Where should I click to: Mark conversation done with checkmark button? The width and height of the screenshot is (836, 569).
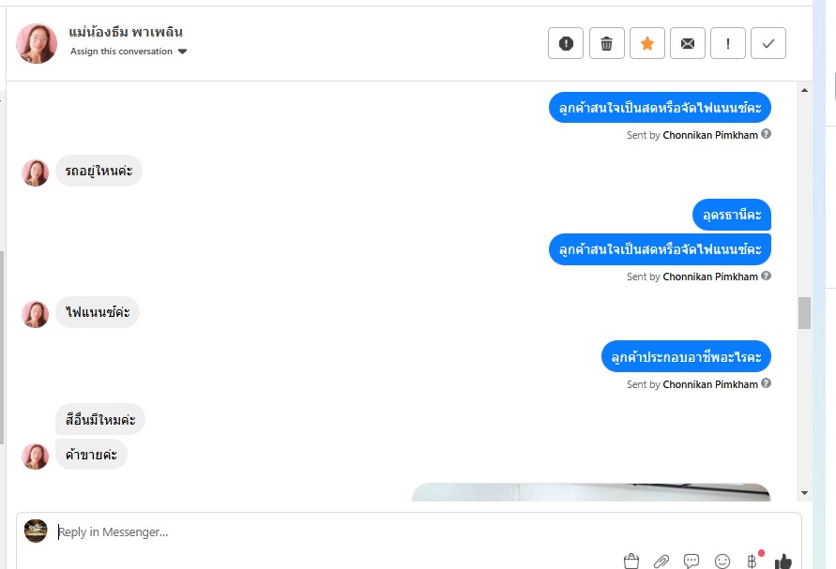[768, 43]
